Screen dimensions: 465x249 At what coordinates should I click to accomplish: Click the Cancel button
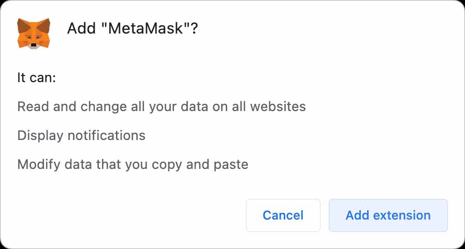[283, 215]
